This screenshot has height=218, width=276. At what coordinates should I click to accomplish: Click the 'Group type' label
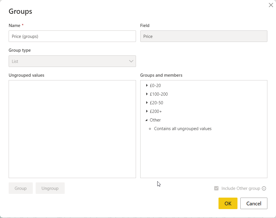[20, 50]
